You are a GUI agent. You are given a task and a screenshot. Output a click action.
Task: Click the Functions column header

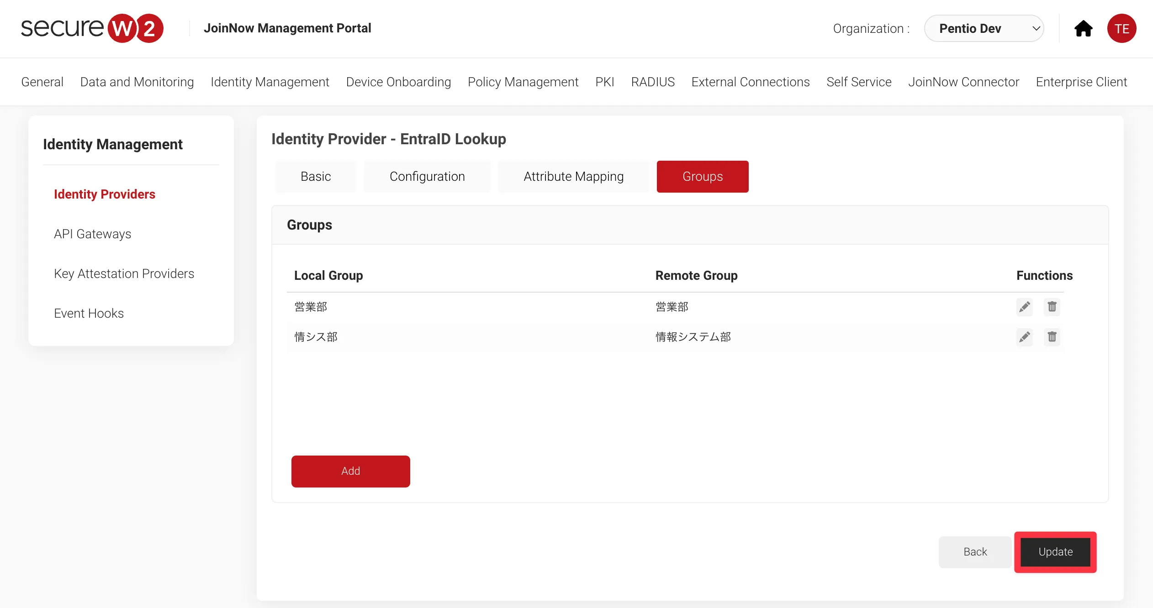click(1044, 275)
